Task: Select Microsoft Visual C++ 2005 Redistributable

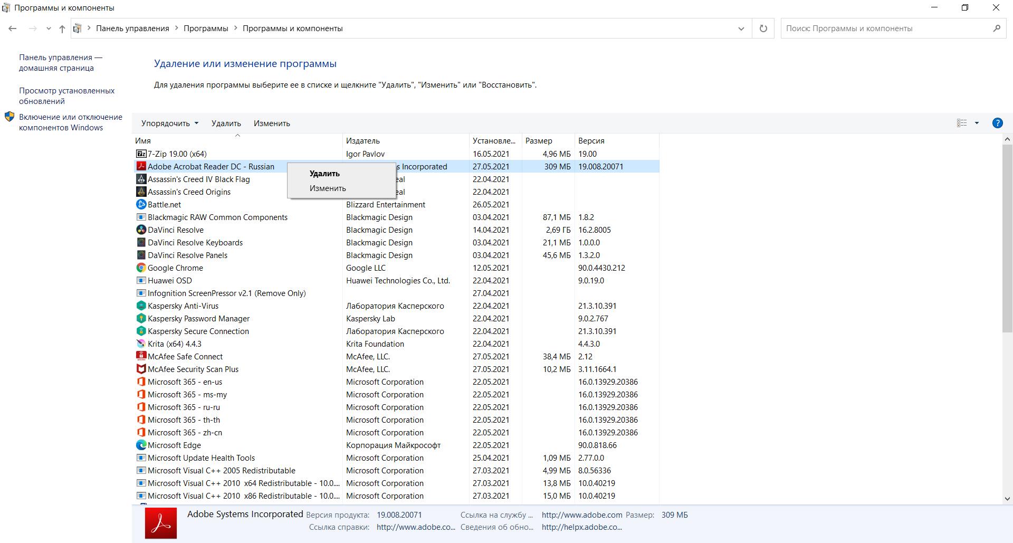Action: point(396,471)
